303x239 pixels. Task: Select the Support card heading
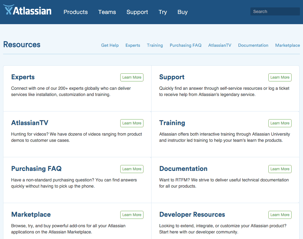[x=172, y=77]
